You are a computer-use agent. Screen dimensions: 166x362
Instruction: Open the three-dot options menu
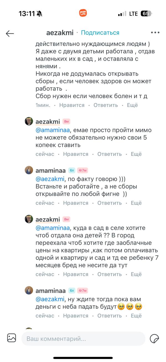(155, 33)
